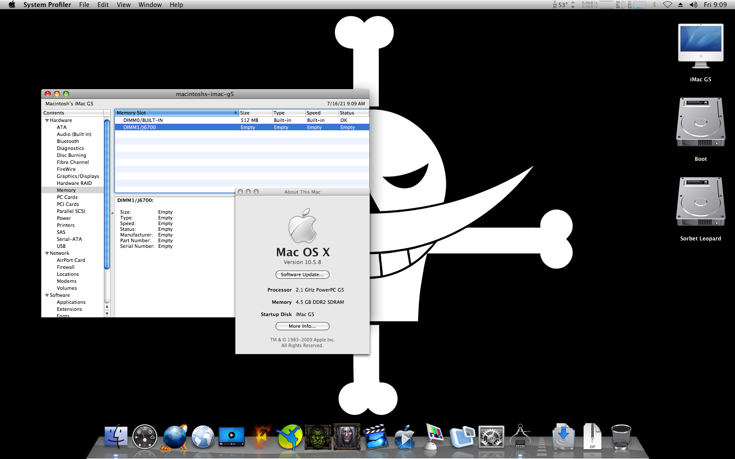Select AirPort Card under Network
The height and width of the screenshot is (459, 735).
point(71,260)
